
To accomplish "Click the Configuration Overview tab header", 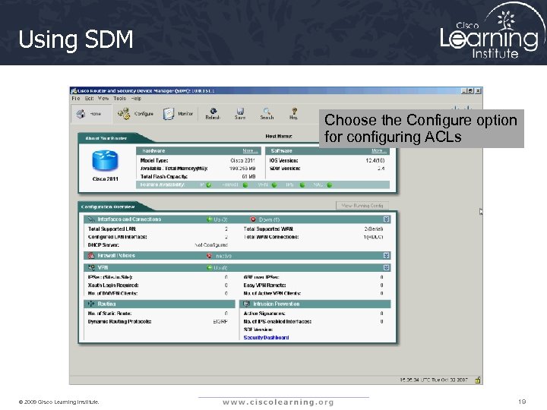I will click(x=108, y=207).
